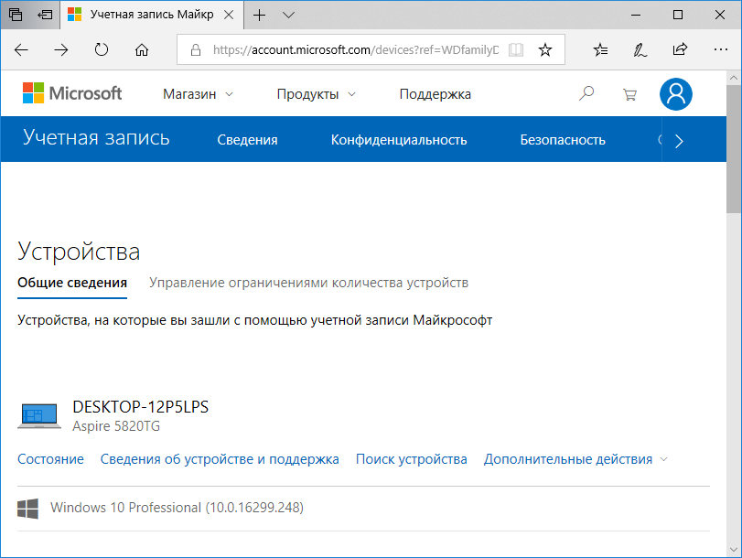Add page to favorites with the star icon
The width and height of the screenshot is (742, 558).
point(545,49)
